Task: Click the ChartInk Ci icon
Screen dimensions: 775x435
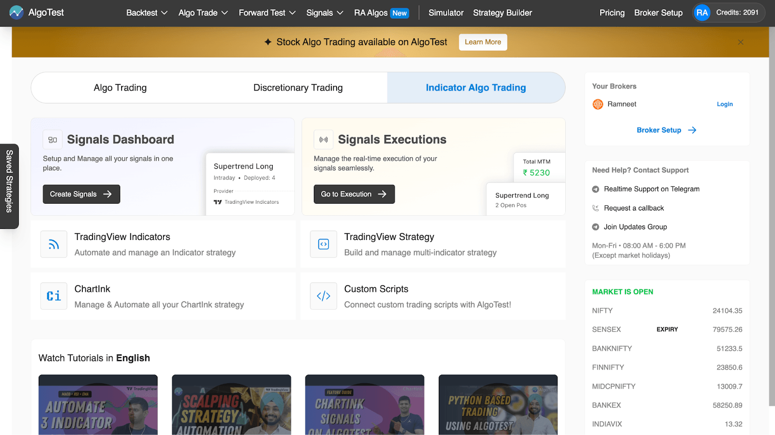Action: [x=54, y=296]
